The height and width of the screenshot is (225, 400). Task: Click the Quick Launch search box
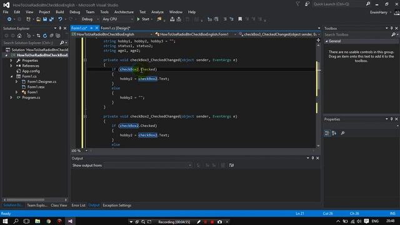(x=341, y=4)
